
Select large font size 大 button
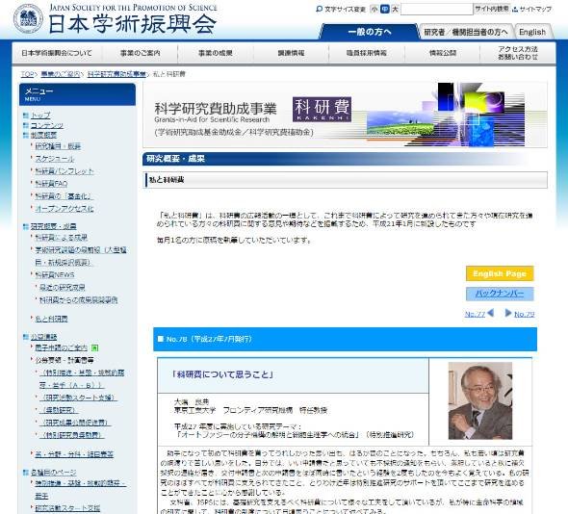tap(395, 9)
